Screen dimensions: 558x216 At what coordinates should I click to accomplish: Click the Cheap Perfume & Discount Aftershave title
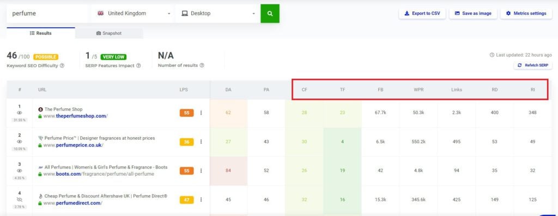coord(106,196)
